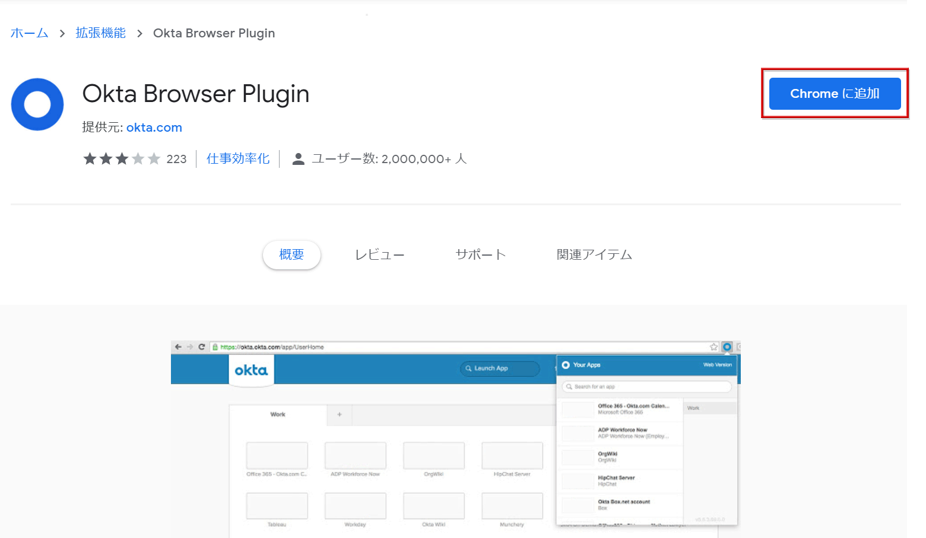Click the star rating icons
The width and height of the screenshot is (926, 538).
[122, 159]
